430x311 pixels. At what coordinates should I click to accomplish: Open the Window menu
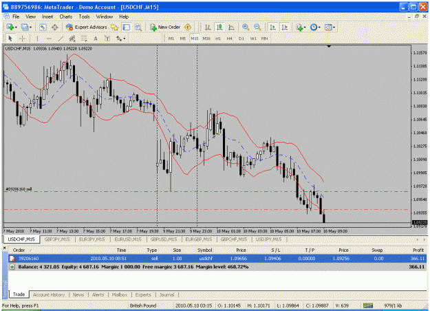pos(104,17)
